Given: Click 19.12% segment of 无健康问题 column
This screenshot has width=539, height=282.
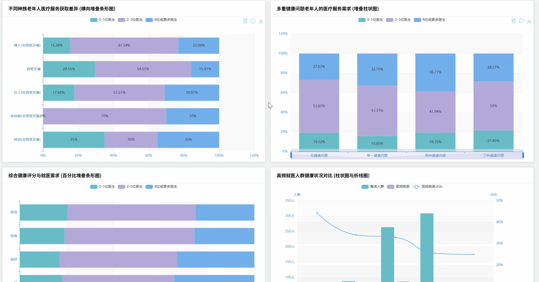Looking at the screenshot, I should click(319, 142).
